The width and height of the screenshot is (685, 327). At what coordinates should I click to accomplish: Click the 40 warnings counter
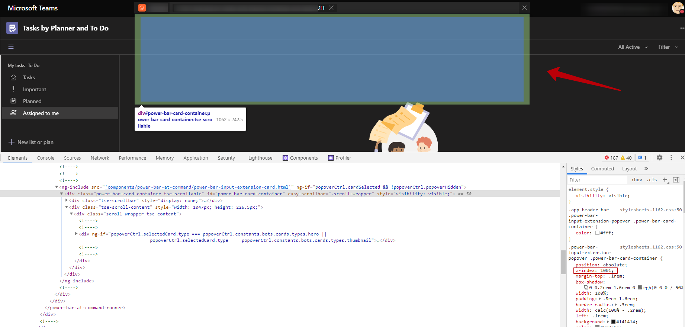pyautogui.click(x=626, y=158)
